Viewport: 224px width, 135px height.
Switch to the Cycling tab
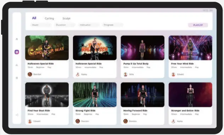(49, 18)
